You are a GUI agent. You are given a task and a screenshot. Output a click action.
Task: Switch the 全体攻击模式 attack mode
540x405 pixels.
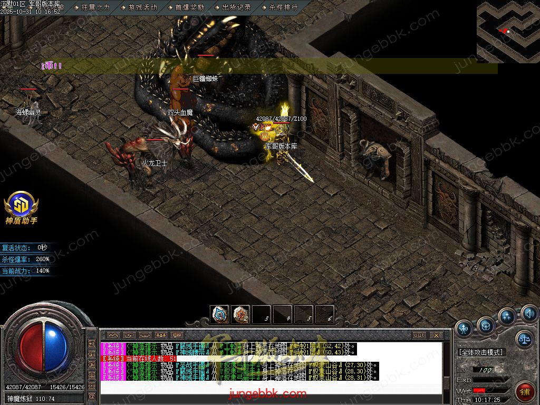click(x=480, y=352)
